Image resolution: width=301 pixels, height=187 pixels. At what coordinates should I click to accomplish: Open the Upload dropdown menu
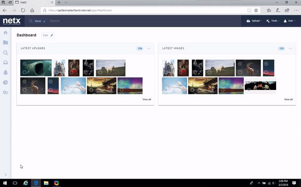(x=254, y=21)
